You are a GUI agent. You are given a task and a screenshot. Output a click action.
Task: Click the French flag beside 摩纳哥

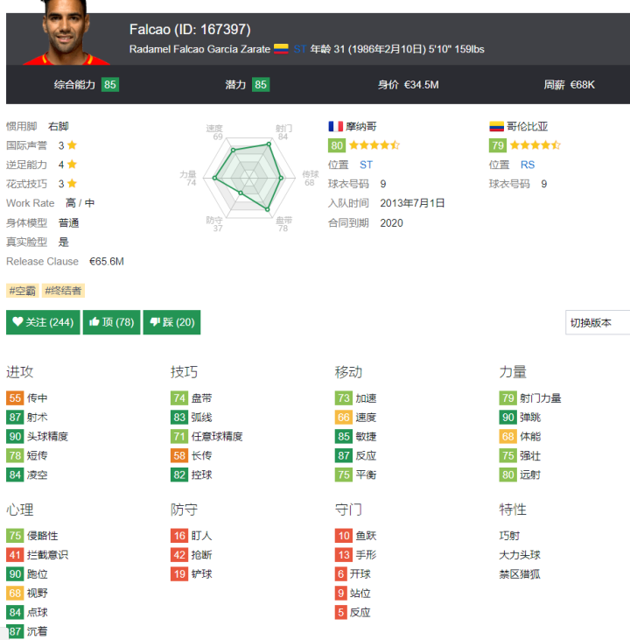coord(335,126)
